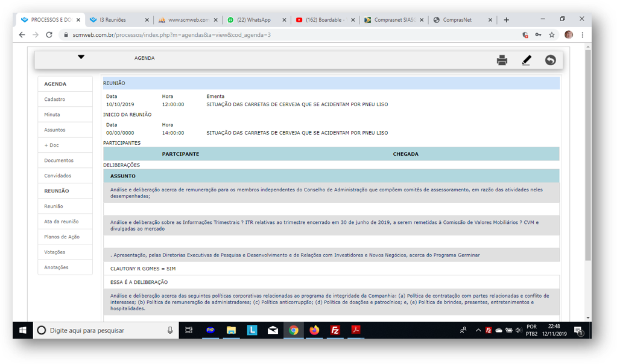617x364 pixels.
Task: Open FileZilla from the Windows taskbar
Action: point(335,330)
